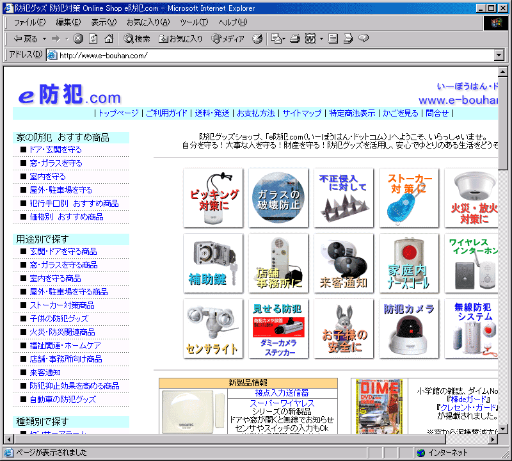Click the 来客通知 category tile

(344, 263)
